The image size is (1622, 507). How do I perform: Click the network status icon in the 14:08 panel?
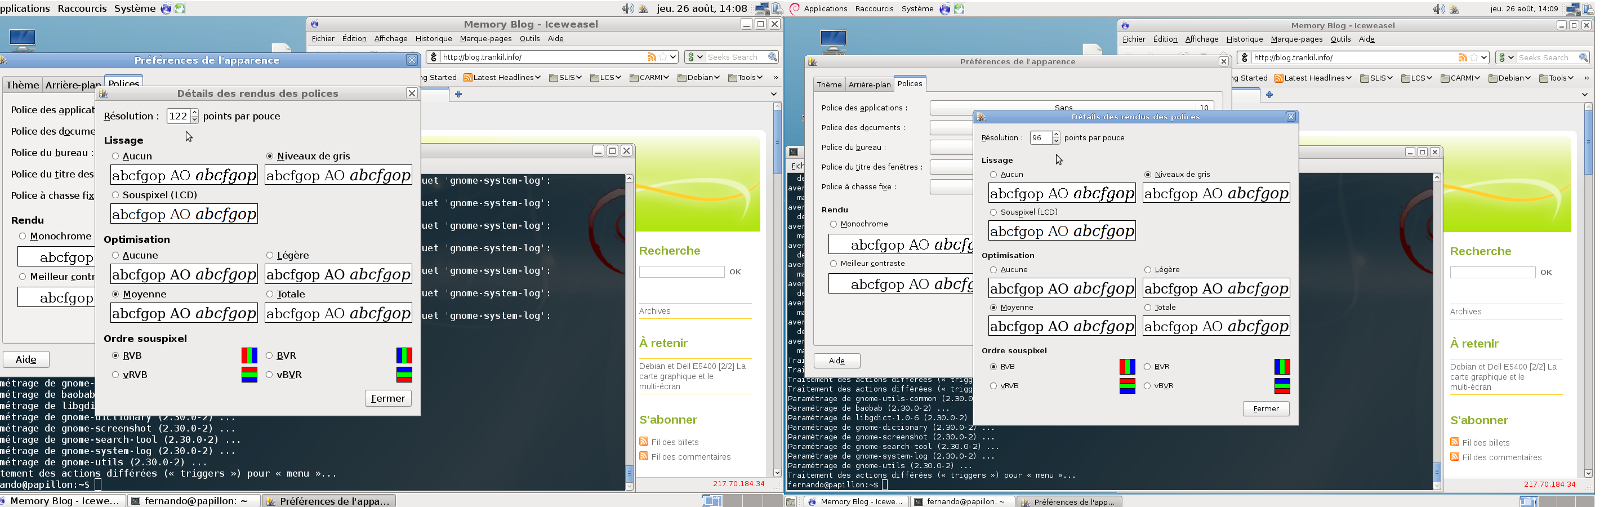click(762, 9)
